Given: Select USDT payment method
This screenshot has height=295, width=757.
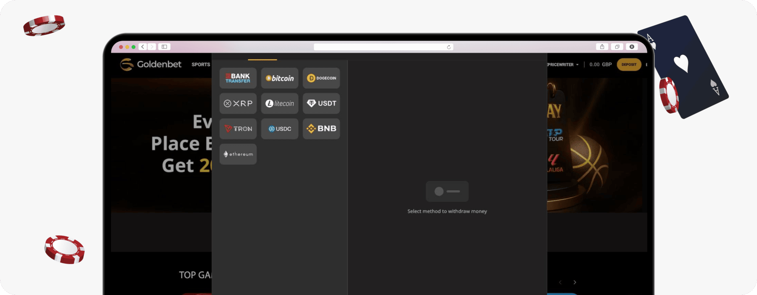Looking at the screenshot, I should click(321, 103).
